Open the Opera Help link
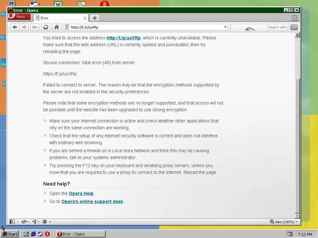 pyautogui.click(x=81, y=193)
